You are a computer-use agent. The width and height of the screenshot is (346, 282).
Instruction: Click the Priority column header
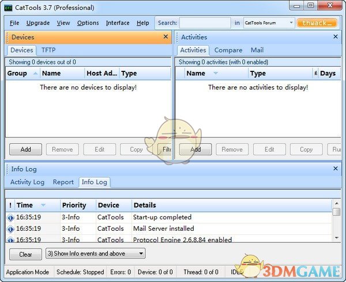pyautogui.click(x=78, y=205)
